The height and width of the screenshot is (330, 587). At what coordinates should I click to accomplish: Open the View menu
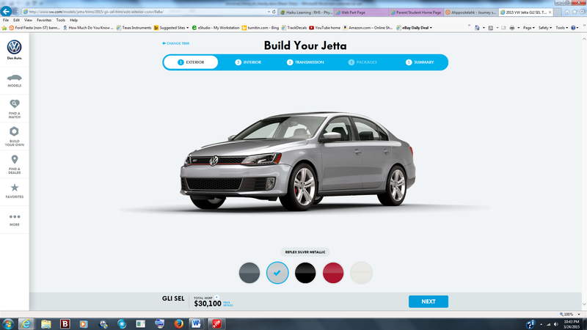point(28,21)
